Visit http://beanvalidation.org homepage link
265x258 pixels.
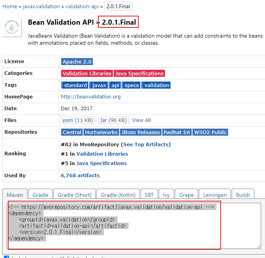click(91, 97)
